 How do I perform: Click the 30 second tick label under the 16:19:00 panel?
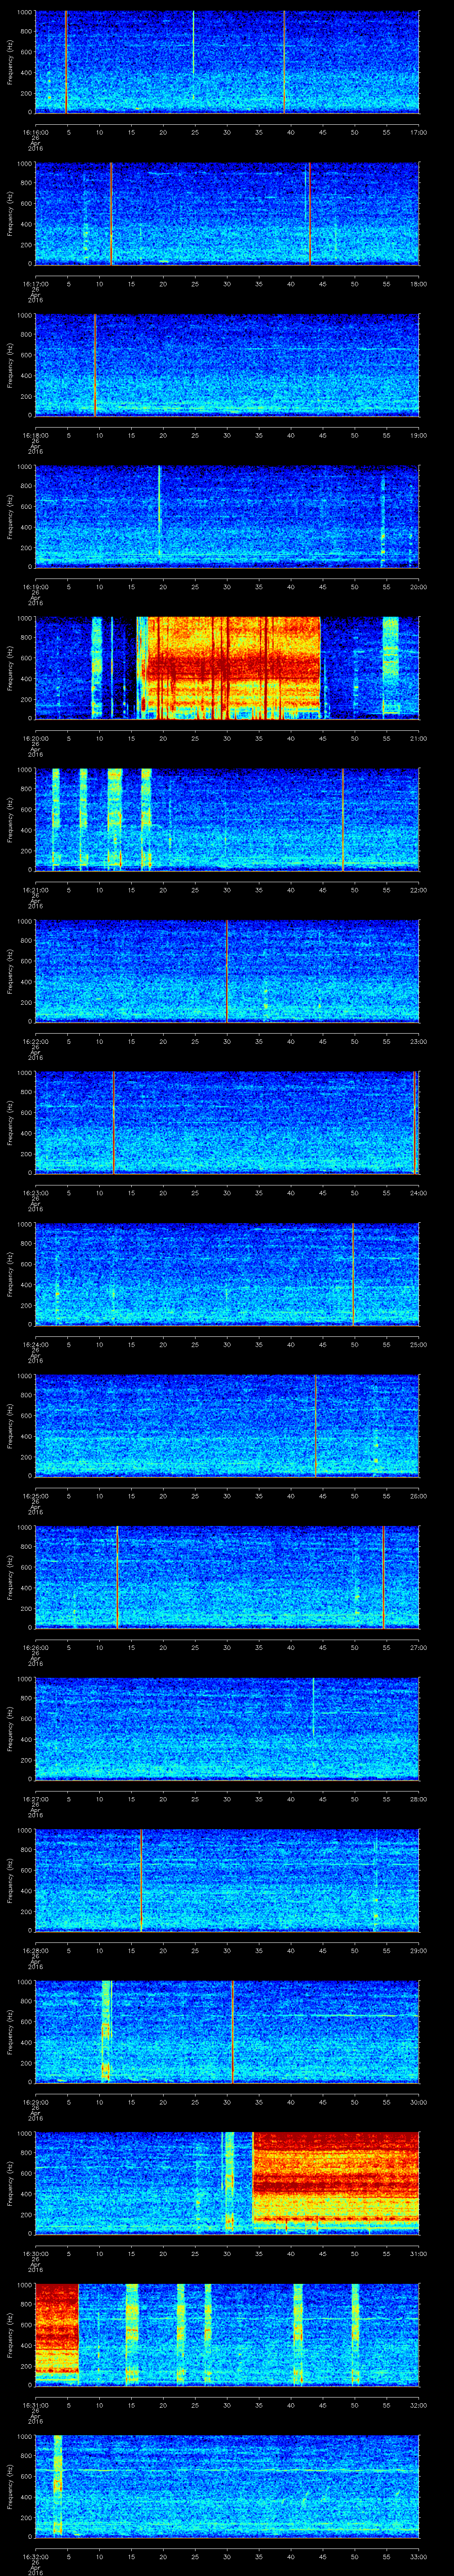pyautogui.click(x=227, y=586)
